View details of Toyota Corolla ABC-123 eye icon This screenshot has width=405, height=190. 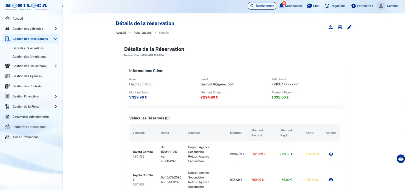pyautogui.click(x=331, y=154)
